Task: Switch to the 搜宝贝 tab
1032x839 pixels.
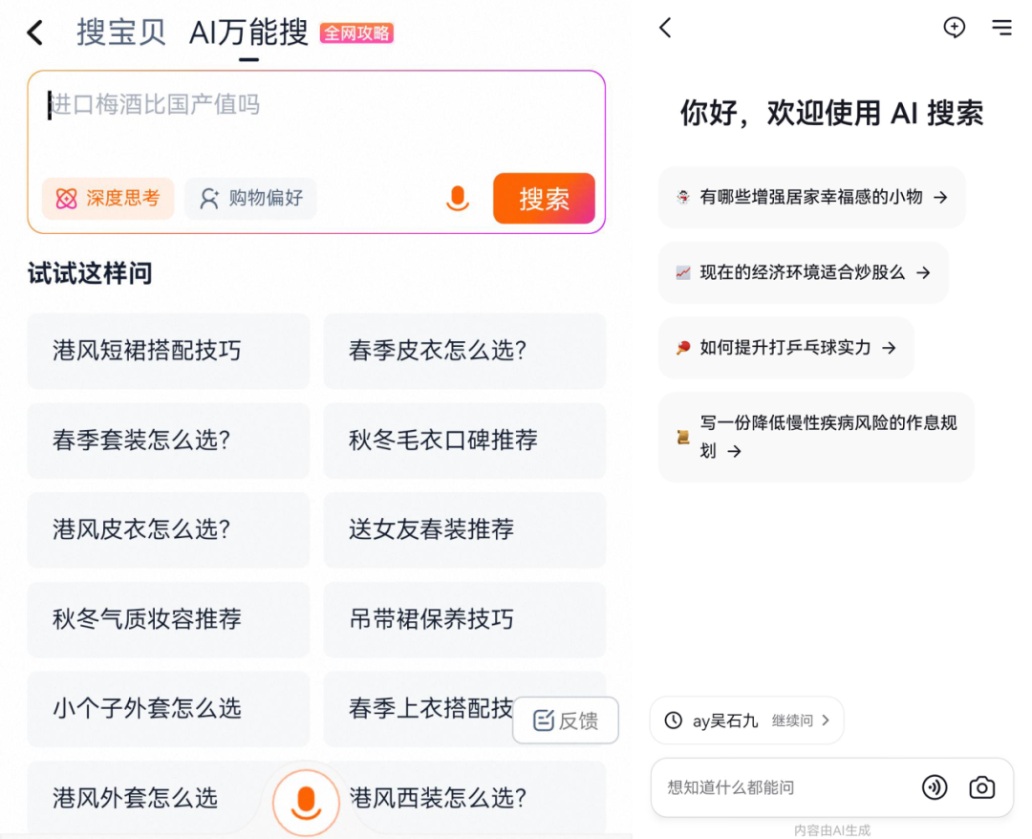Action: tap(121, 32)
